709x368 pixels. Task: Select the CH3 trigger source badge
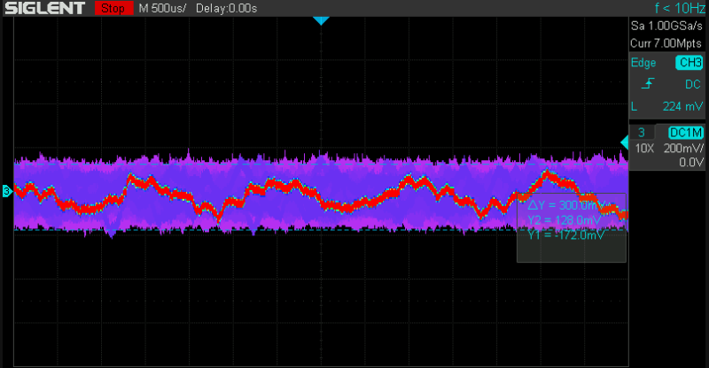click(x=689, y=63)
